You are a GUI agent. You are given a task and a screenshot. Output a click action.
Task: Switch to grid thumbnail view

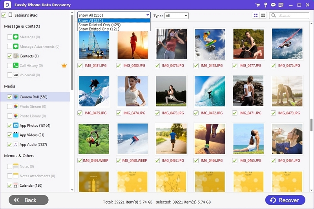tap(256, 16)
